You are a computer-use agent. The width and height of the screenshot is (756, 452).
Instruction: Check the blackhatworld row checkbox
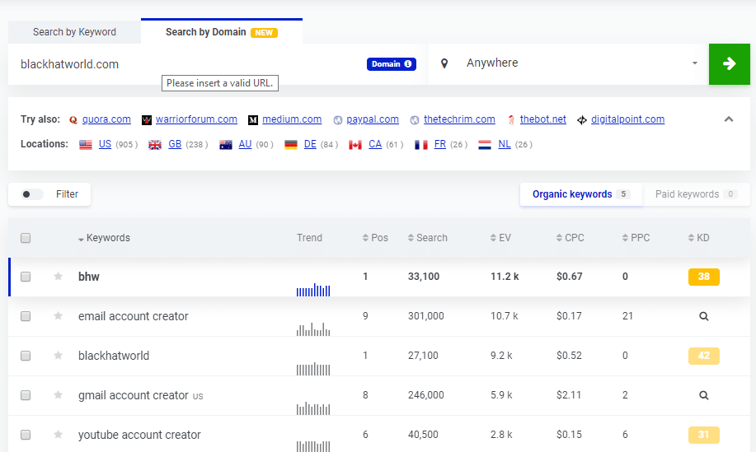tap(26, 355)
